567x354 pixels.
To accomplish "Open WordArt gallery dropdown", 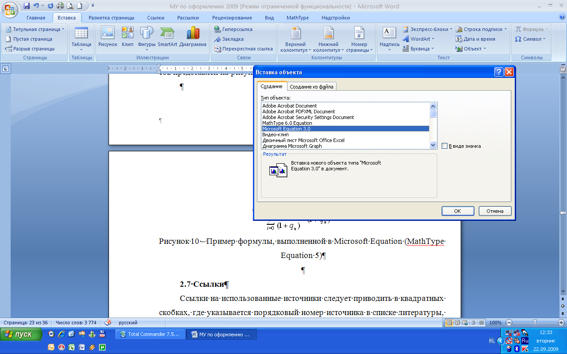I will pyautogui.click(x=419, y=39).
